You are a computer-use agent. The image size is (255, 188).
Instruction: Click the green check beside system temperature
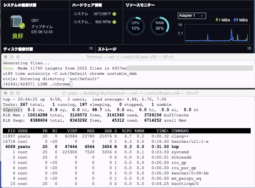click(114, 14)
